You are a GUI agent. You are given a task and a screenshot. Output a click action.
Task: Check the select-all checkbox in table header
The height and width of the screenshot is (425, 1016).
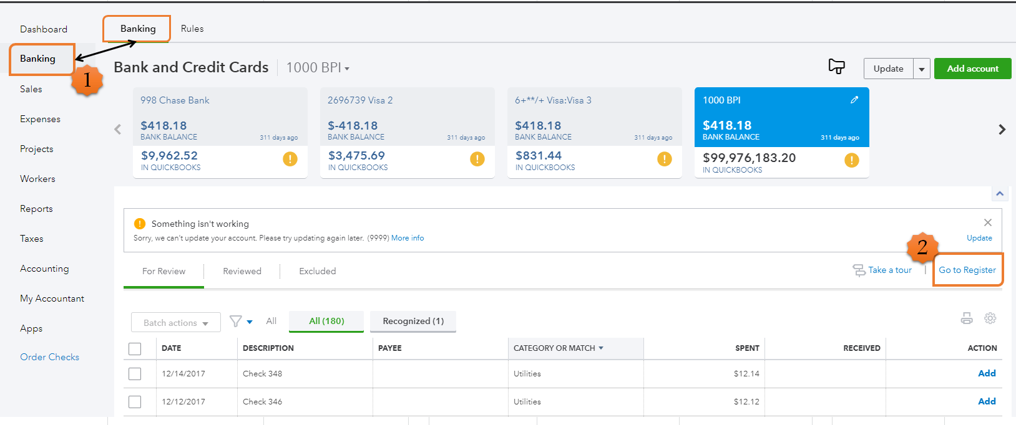pos(135,349)
